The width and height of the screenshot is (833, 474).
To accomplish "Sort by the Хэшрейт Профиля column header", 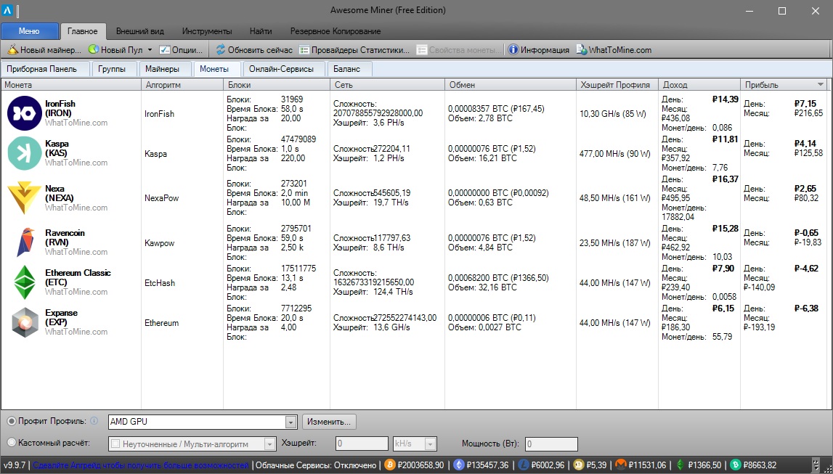I will click(x=617, y=84).
